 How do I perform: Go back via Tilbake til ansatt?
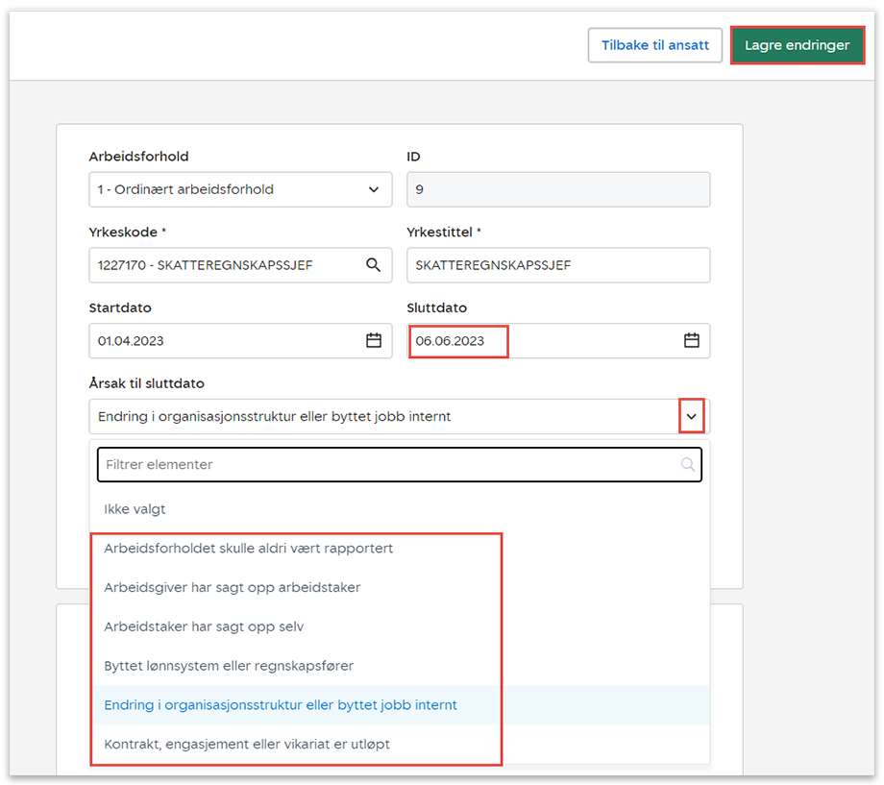(654, 45)
